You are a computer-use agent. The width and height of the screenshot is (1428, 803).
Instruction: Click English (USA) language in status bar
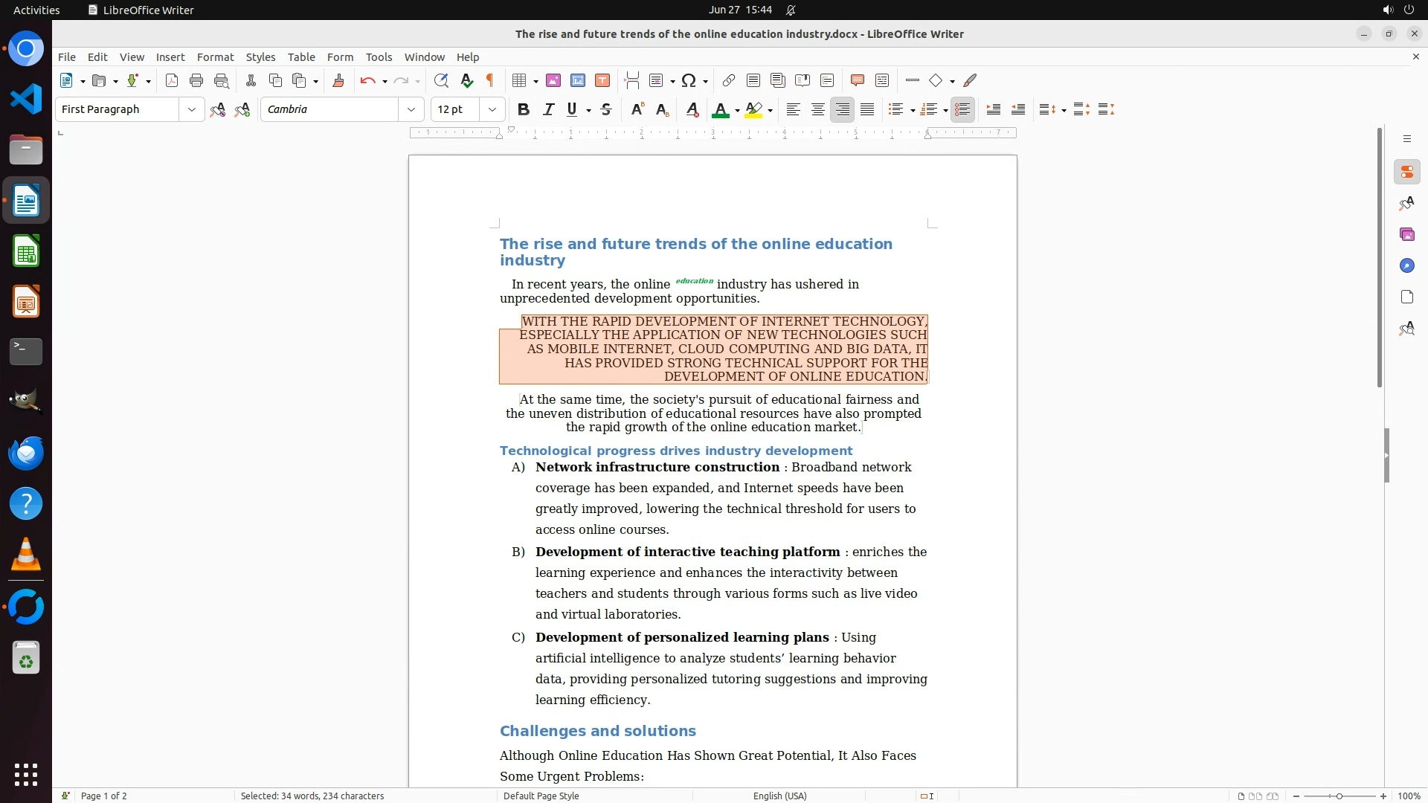[779, 796]
